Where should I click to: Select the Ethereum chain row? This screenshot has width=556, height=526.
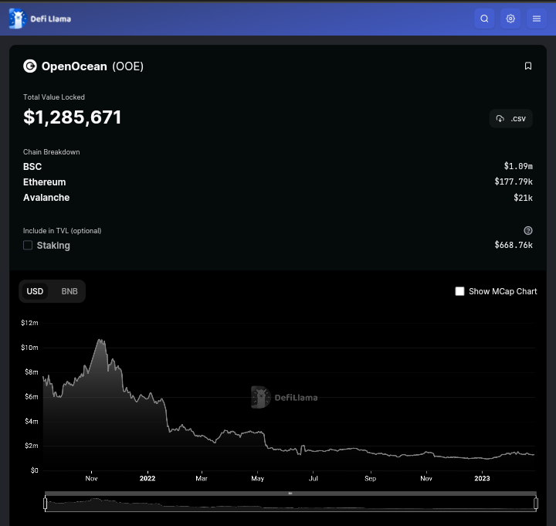click(278, 182)
